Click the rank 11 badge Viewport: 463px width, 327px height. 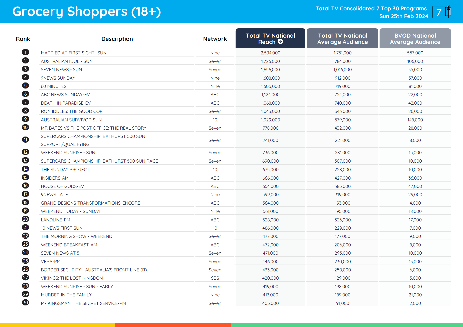[x=25, y=140]
